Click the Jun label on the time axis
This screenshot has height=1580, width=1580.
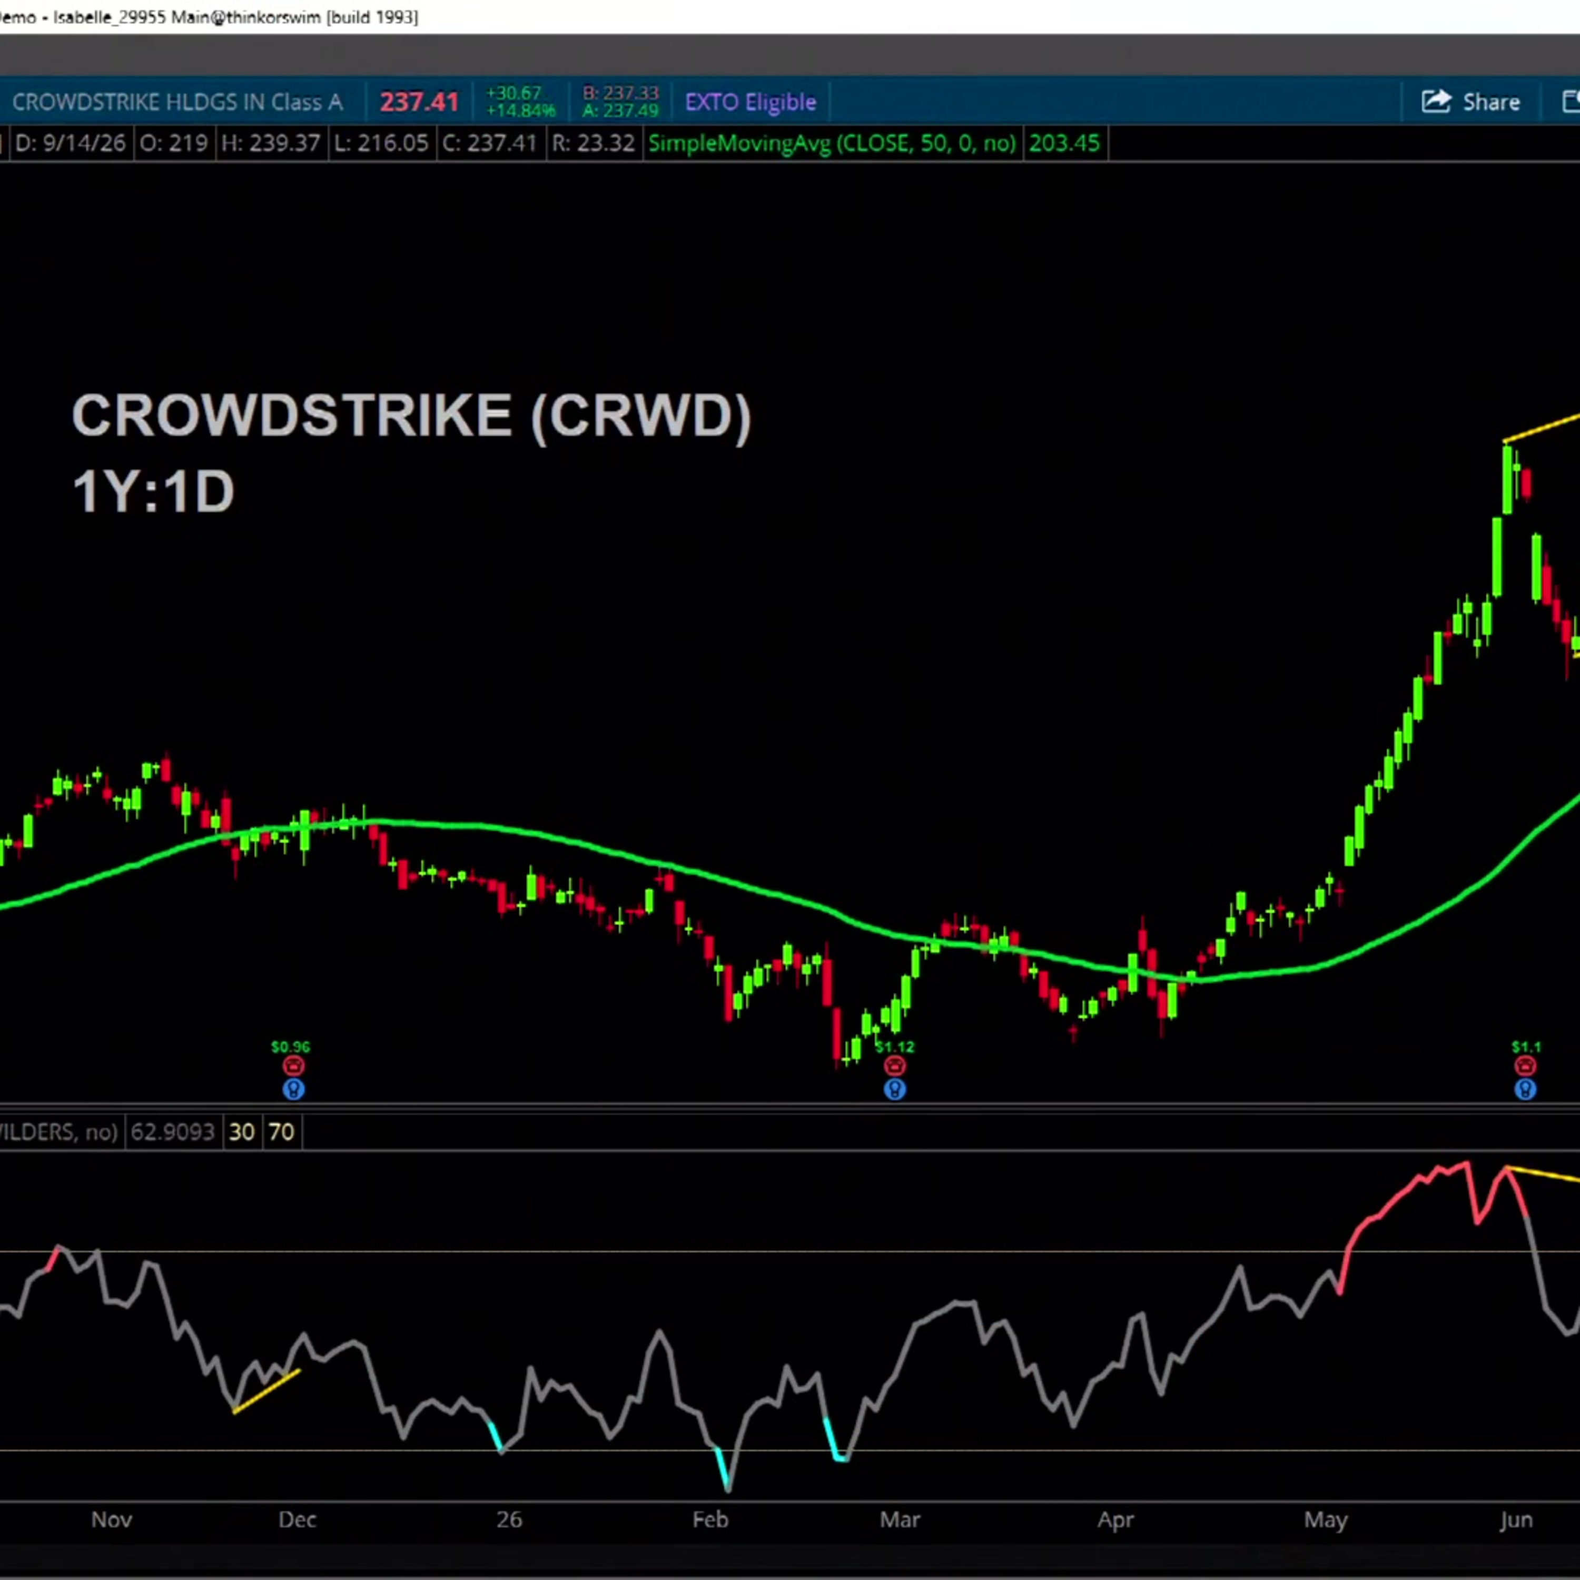point(1516,1519)
